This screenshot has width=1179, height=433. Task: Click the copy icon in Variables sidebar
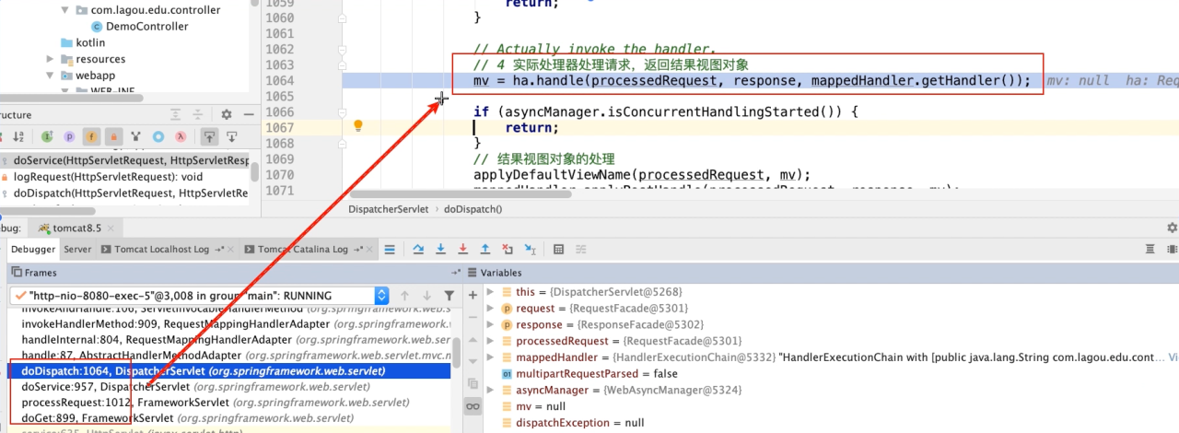pyautogui.click(x=473, y=383)
